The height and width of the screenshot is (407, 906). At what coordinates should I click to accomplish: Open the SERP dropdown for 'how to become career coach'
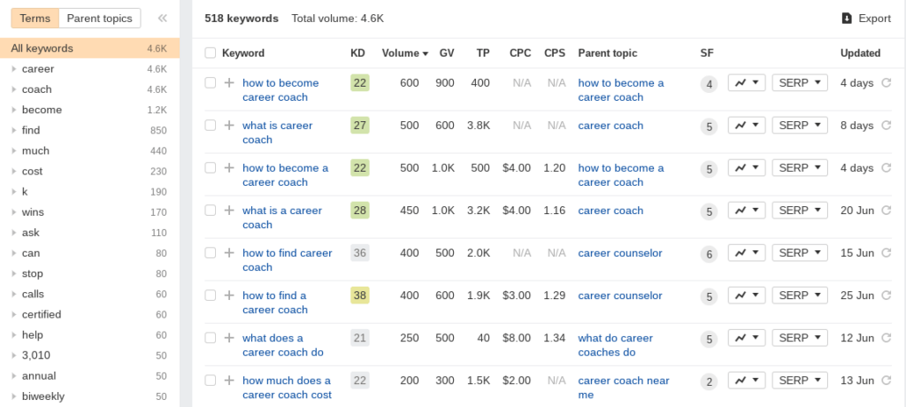[800, 82]
